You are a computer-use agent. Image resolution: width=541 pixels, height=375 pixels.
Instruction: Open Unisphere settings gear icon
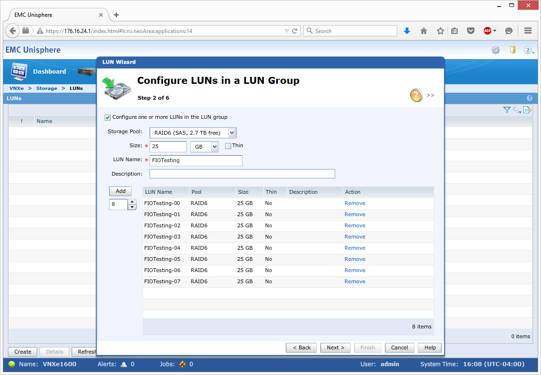pyautogui.click(x=495, y=50)
